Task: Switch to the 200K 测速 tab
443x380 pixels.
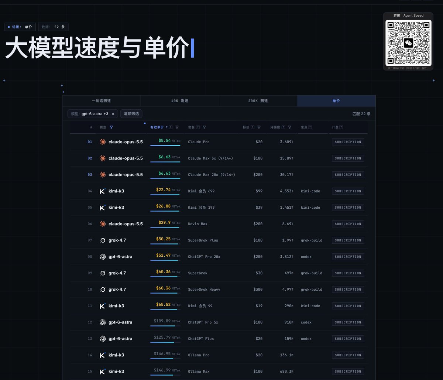Action: click(258, 101)
